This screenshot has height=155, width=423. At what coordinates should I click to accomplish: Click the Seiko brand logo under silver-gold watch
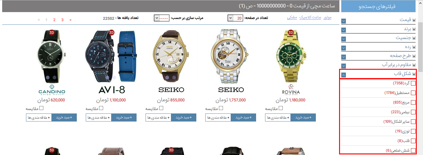[231, 90]
